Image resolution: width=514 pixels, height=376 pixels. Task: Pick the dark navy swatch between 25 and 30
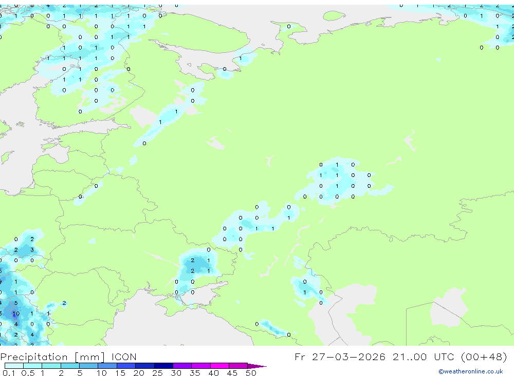point(163,366)
